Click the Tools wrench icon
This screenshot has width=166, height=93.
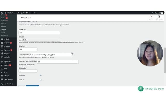click(2, 72)
